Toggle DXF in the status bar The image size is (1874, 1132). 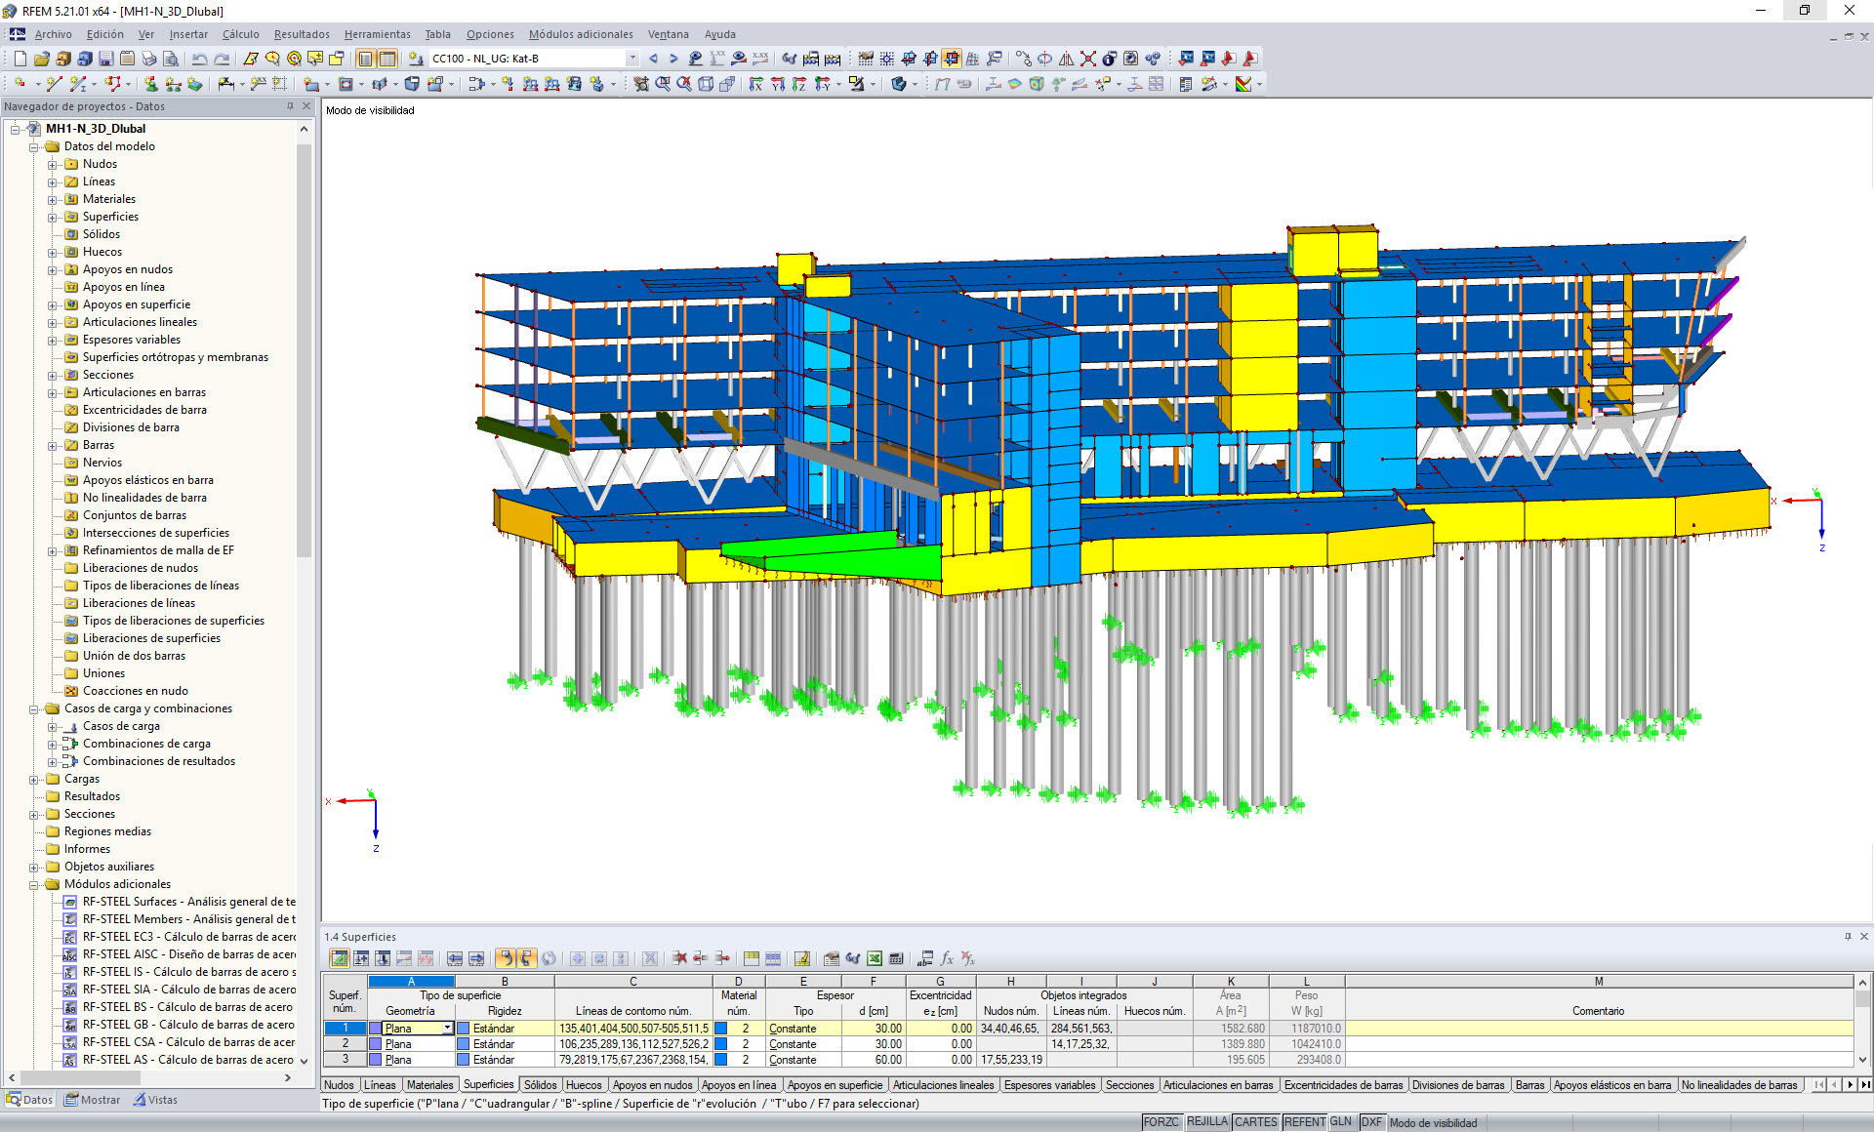click(x=1371, y=1121)
